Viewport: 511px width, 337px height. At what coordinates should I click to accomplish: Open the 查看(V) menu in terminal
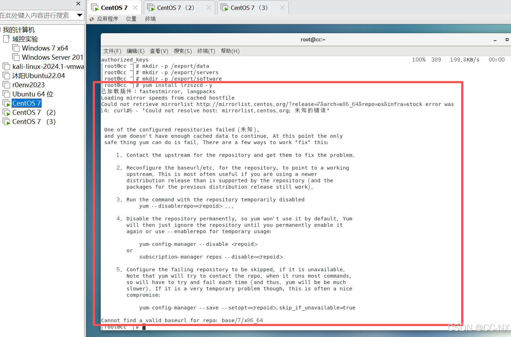tap(159, 51)
